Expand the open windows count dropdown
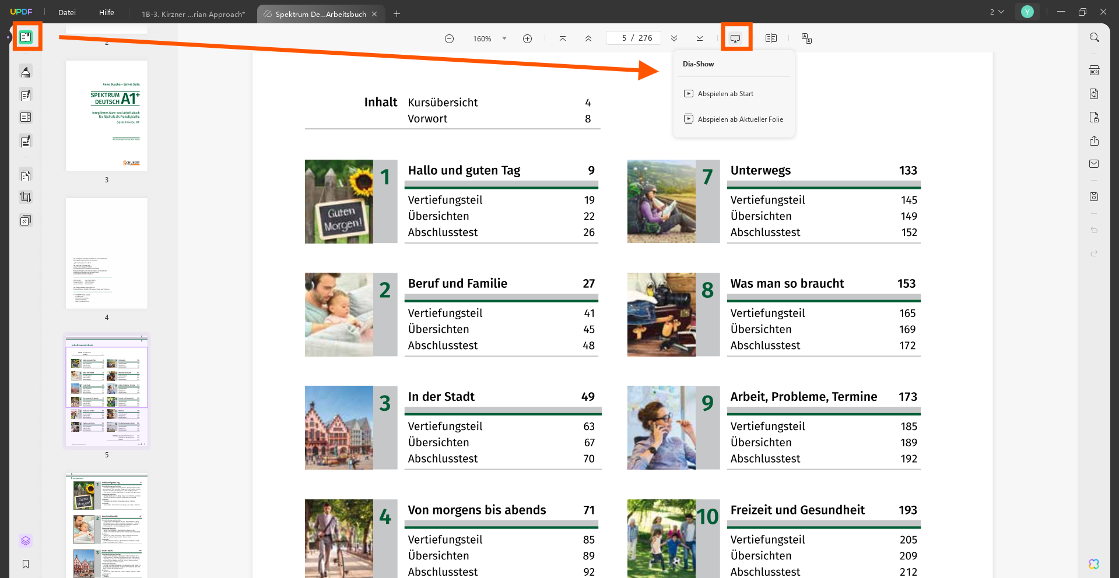This screenshot has height=578, width=1119. pos(997,12)
